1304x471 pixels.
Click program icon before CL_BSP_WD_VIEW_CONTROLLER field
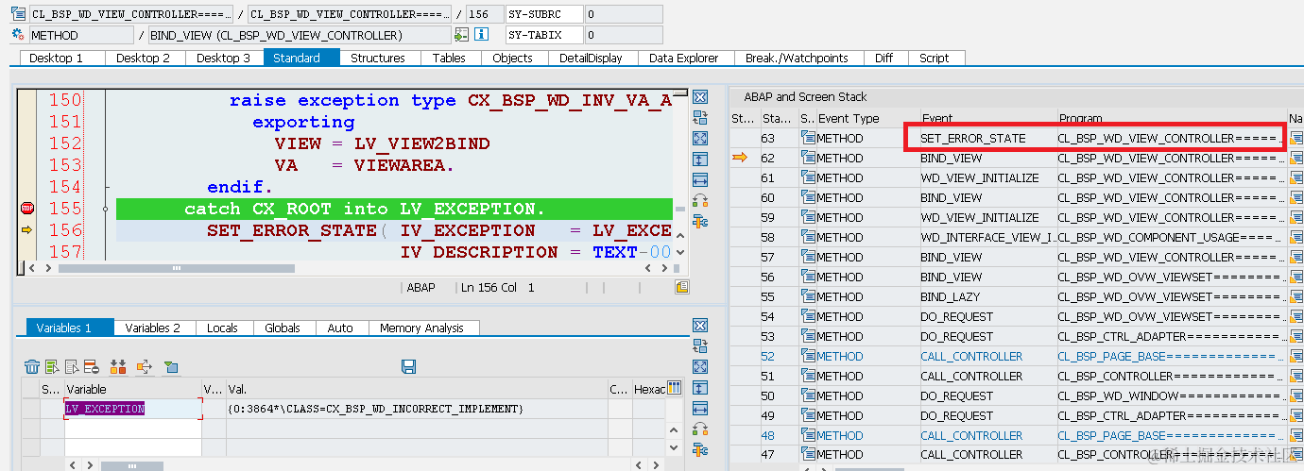point(18,14)
